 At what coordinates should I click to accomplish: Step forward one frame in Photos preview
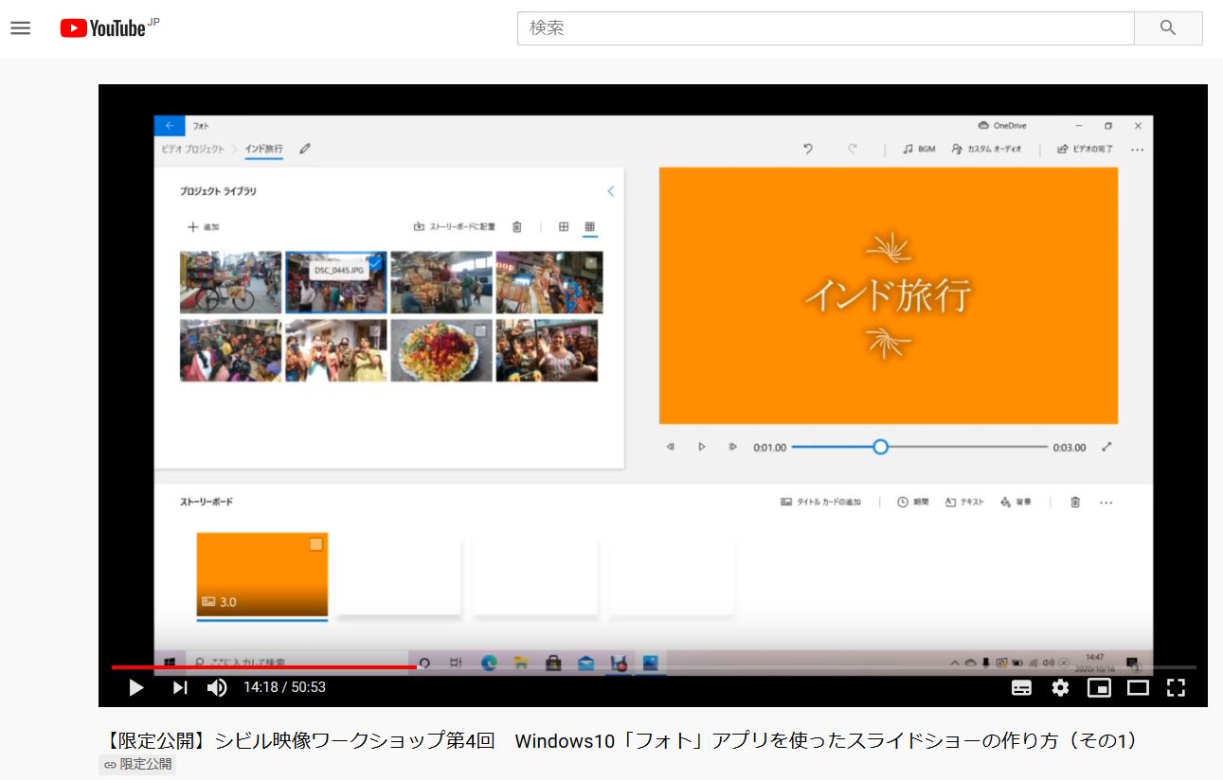(x=732, y=447)
